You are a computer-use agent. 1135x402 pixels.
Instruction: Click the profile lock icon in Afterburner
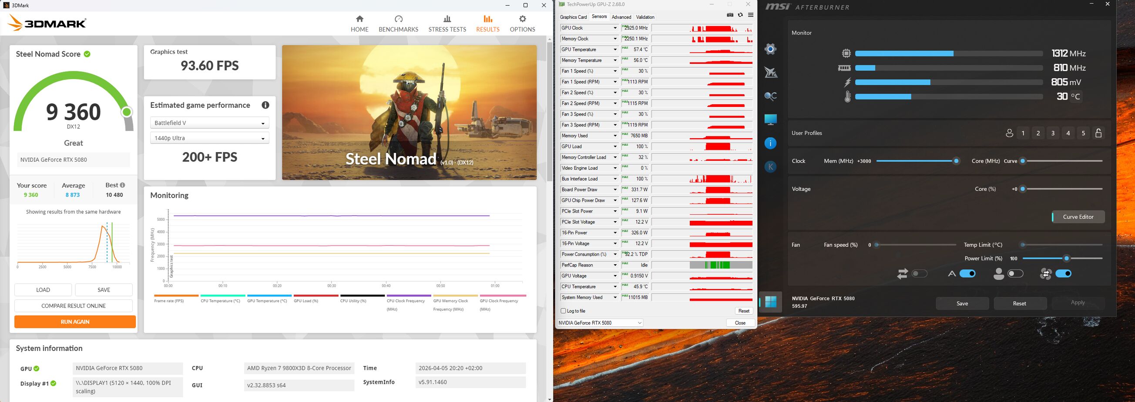[x=1098, y=133]
